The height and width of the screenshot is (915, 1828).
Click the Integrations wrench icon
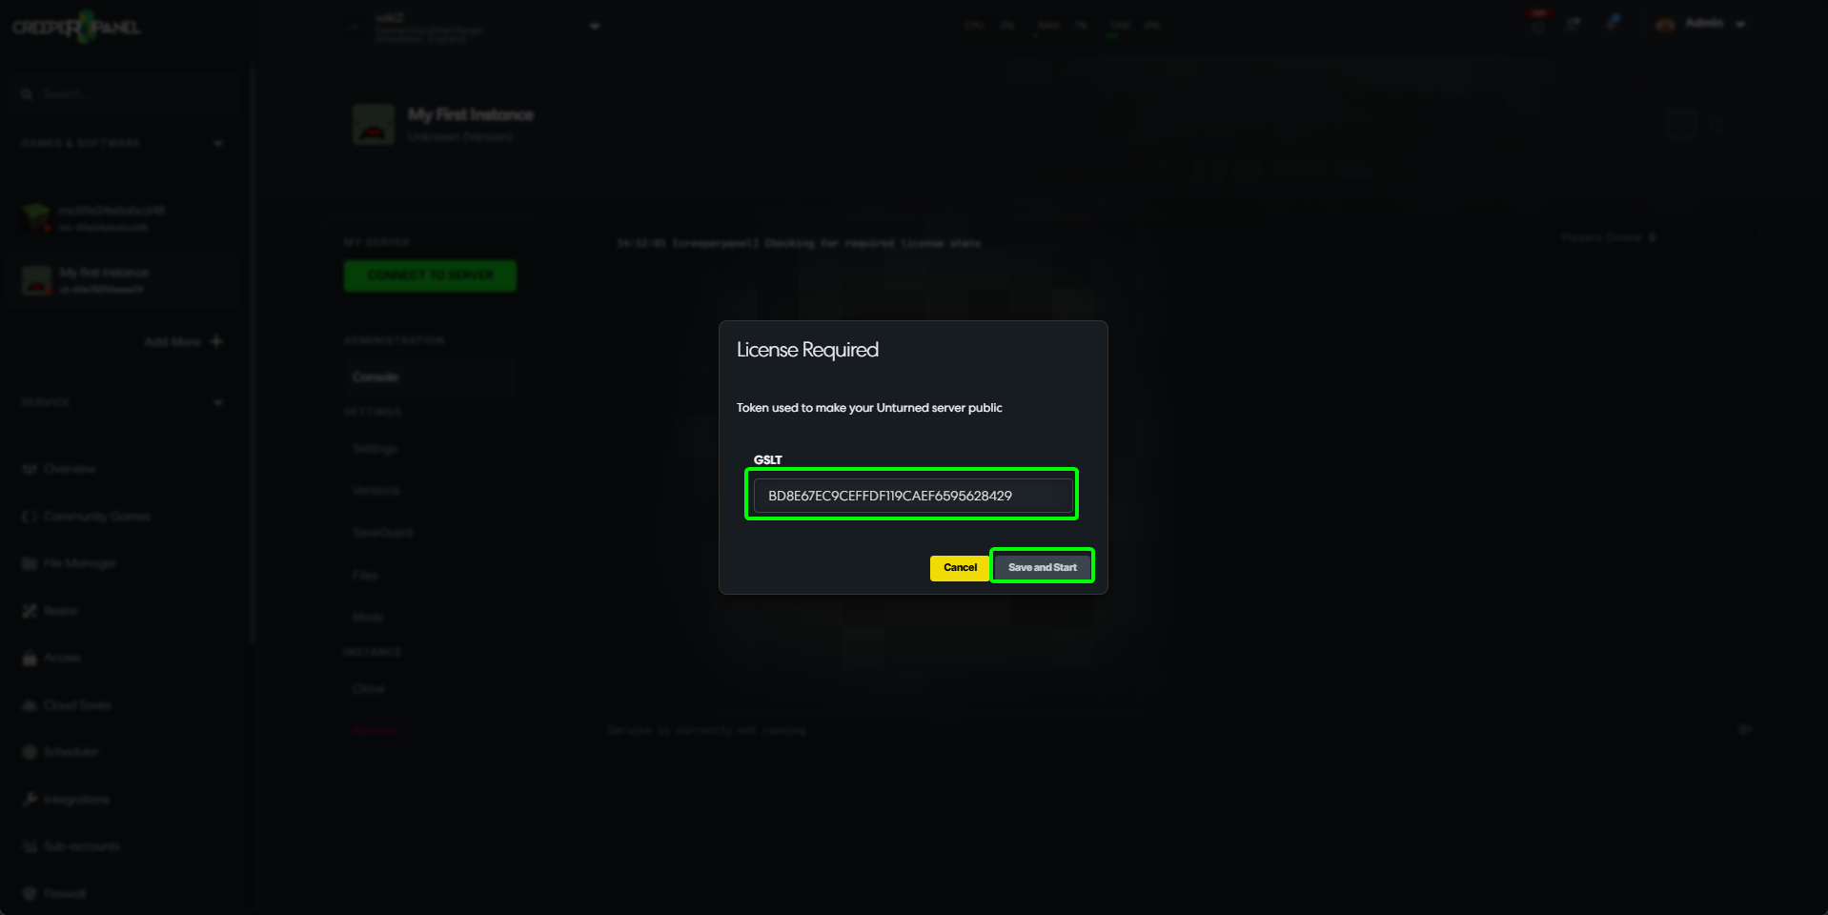pyautogui.click(x=30, y=799)
